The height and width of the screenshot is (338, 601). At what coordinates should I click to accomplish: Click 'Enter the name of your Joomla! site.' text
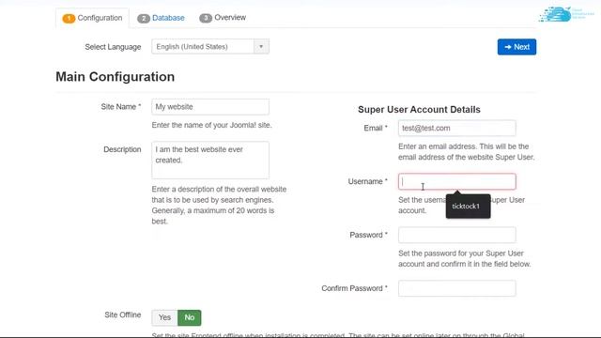click(211, 125)
